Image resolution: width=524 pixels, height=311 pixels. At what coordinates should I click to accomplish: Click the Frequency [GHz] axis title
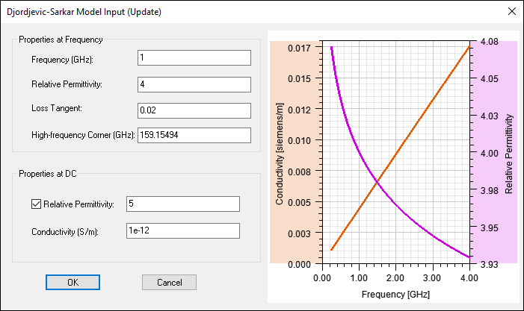[395, 295]
